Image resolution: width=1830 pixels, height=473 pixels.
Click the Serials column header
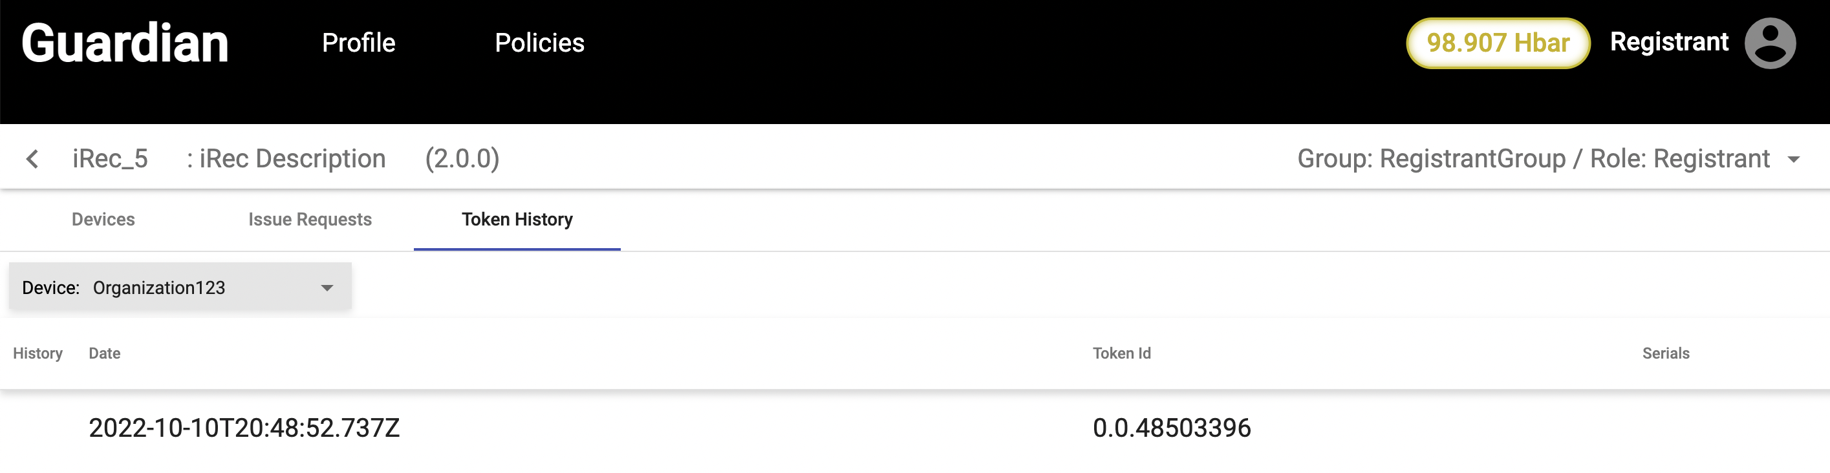tap(1665, 353)
